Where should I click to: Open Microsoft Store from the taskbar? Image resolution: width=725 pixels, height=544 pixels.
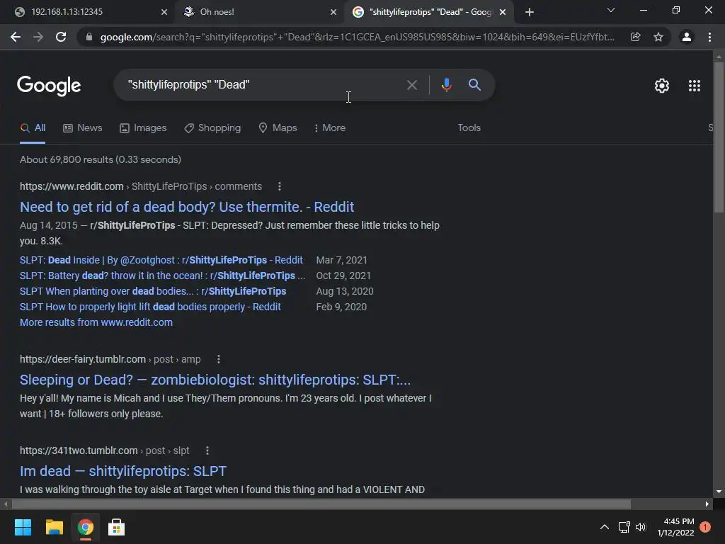click(x=117, y=527)
